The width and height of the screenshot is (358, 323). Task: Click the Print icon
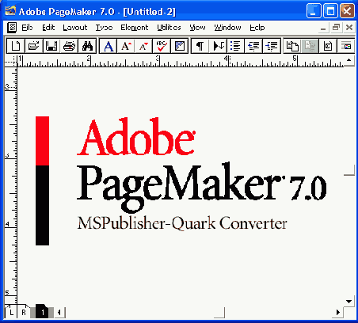[x=69, y=46]
